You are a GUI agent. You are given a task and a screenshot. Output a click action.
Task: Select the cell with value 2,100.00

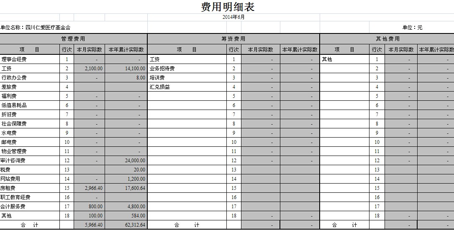tap(89, 69)
